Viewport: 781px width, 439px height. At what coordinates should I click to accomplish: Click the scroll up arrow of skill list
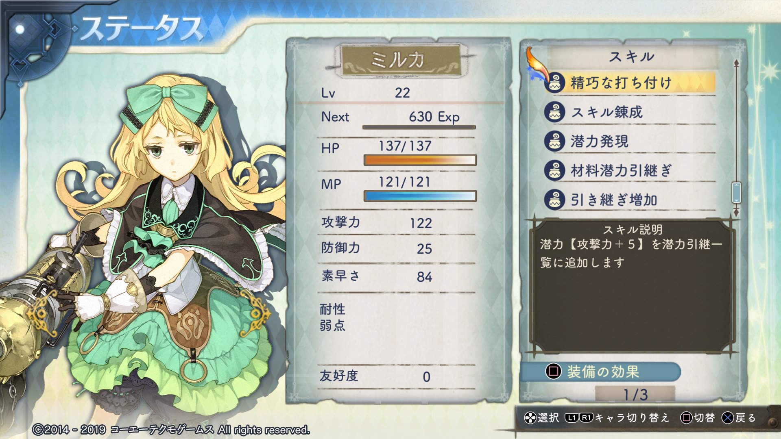point(736,63)
